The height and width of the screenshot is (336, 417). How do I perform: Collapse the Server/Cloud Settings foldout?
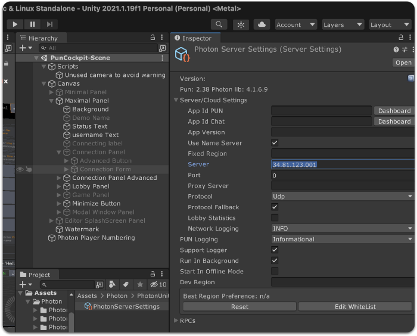click(x=176, y=100)
